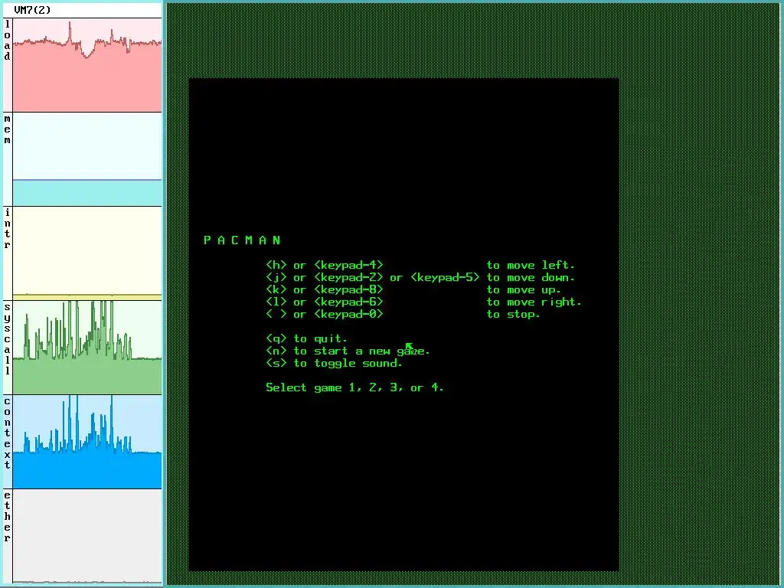Click the 'context' vertical label
Viewport: 784px width, 588px height.
tap(7, 433)
